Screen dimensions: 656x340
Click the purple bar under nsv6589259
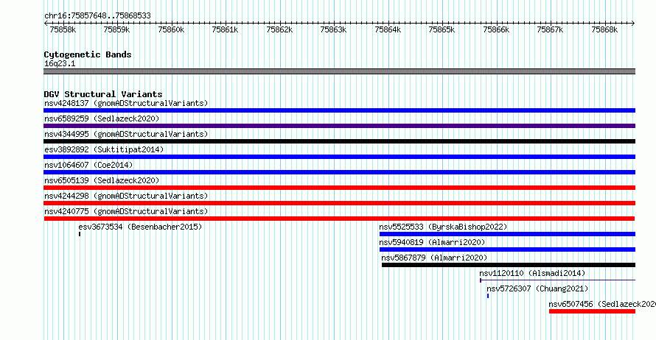point(339,126)
